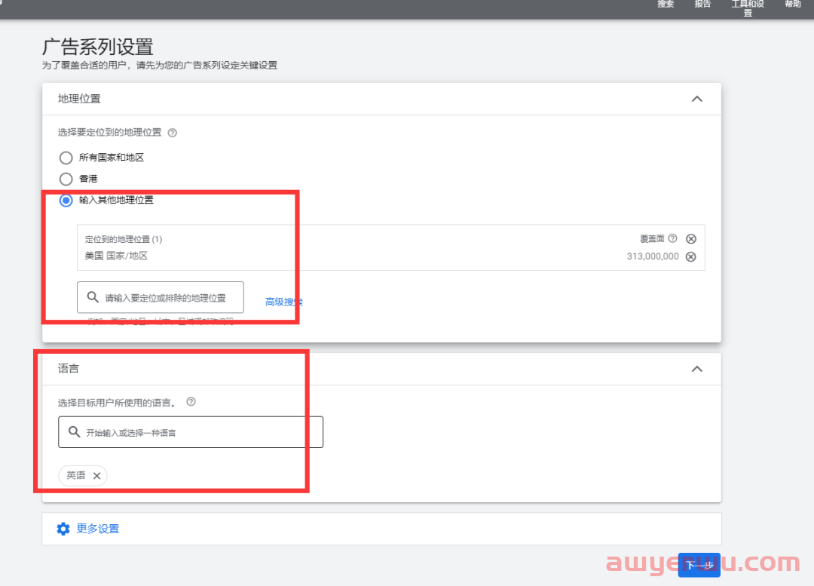
Task: Open help icon next to 覆盖面
Action: pos(673,238)
